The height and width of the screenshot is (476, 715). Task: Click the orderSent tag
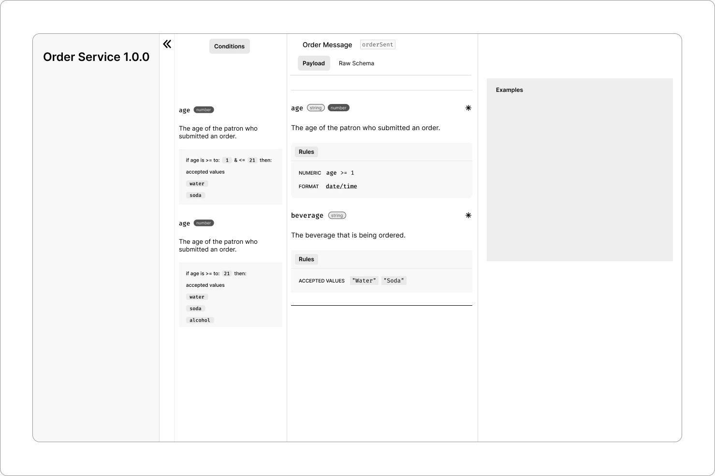point(378,45)
